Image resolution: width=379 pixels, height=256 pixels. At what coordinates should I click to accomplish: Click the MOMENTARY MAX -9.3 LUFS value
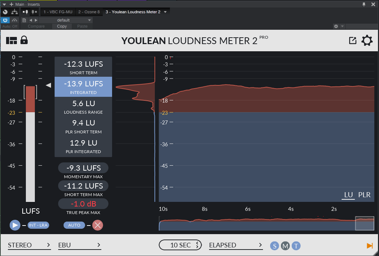point(83,168)
